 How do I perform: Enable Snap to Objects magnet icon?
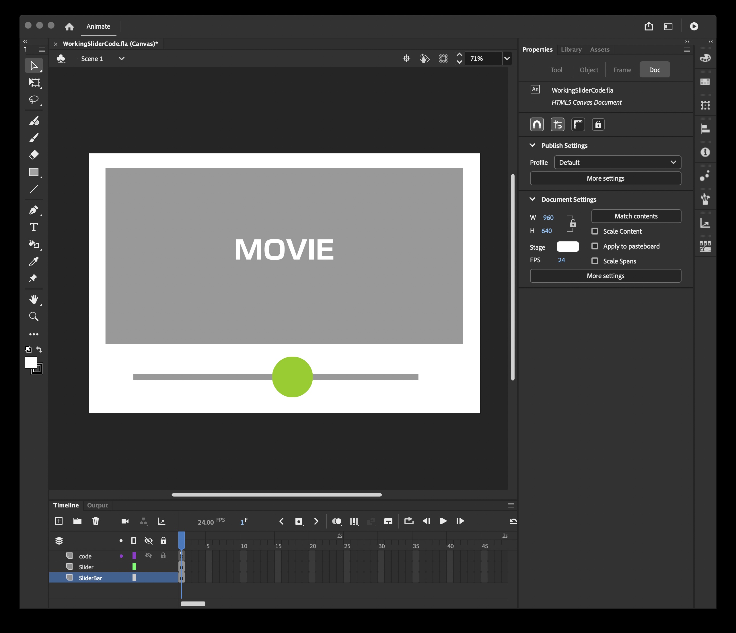click(537, 124)
